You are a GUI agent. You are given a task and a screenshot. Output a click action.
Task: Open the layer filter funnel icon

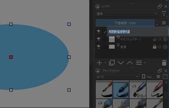click(164, 14)
